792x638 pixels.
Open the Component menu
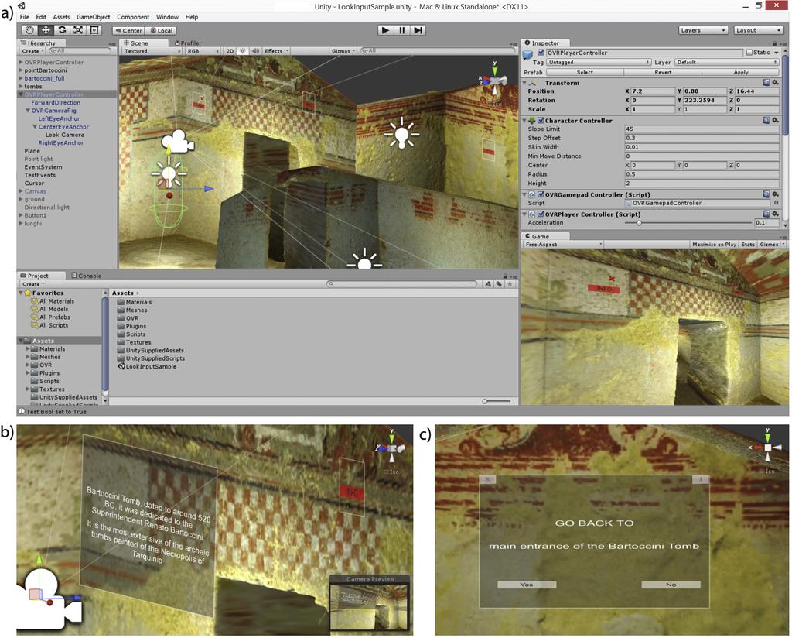(133, 17)
